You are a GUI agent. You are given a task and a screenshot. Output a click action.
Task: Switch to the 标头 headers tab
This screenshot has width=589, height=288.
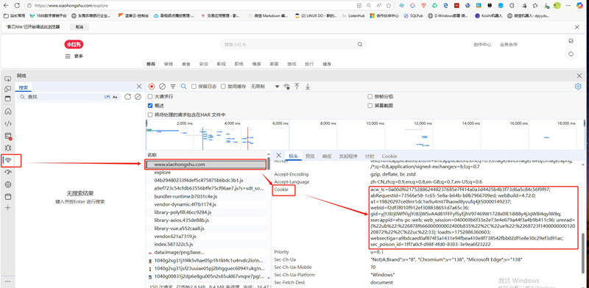pos(293,156)
